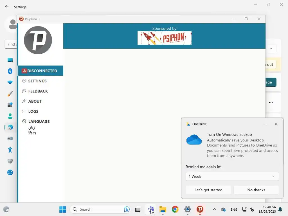Switch to Settings app on taskbar

coord(188,209)
